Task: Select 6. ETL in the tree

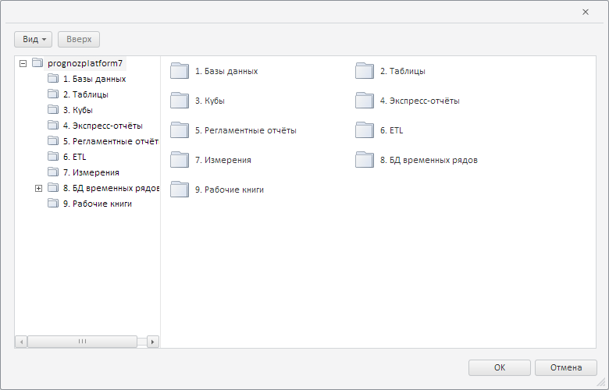Action: click(x=74, y=157)
